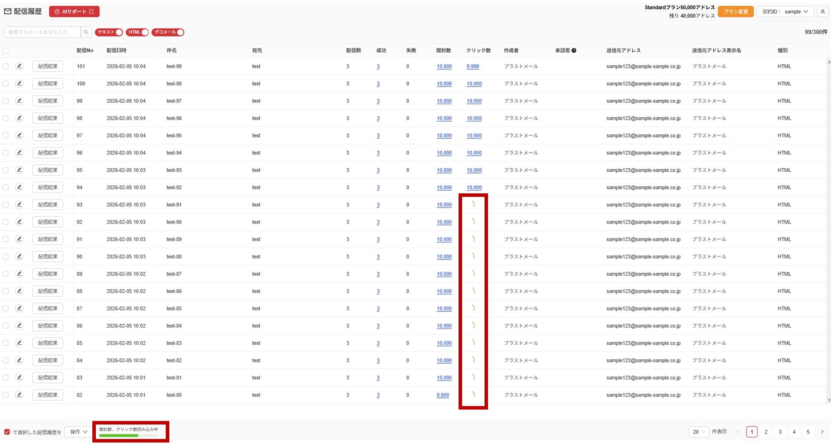
Task: Open the 契約ID sample dropdown
Action: (x=785, y=12)
